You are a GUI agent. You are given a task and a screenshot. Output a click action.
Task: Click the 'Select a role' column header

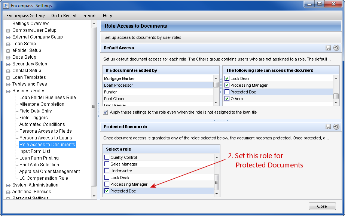click(161, 149)
